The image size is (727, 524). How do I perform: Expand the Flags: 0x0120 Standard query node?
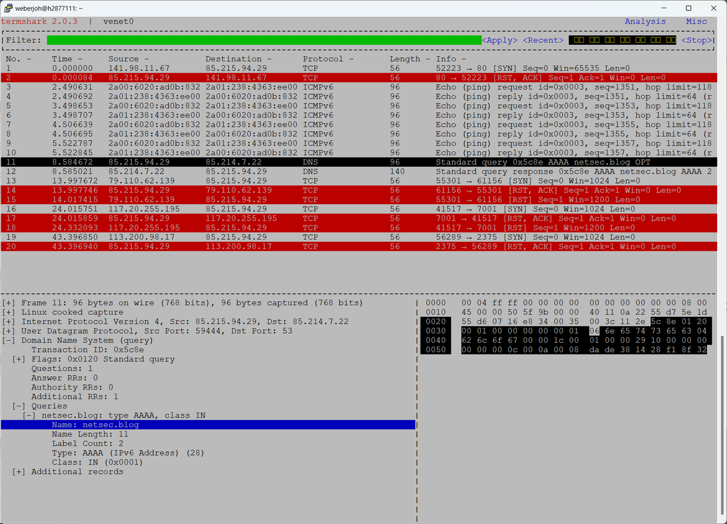(x=19, y=359)
